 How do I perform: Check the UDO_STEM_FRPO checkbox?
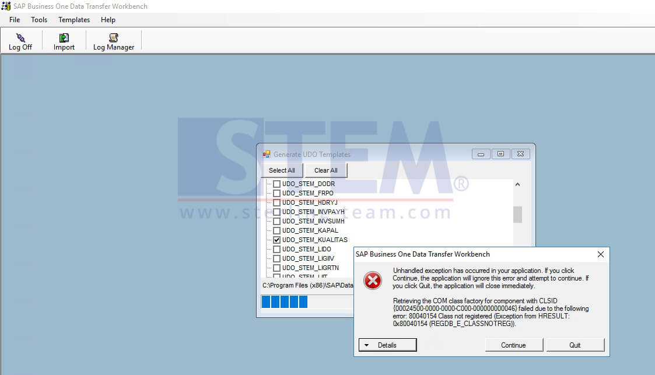click(x=276, y=193)
